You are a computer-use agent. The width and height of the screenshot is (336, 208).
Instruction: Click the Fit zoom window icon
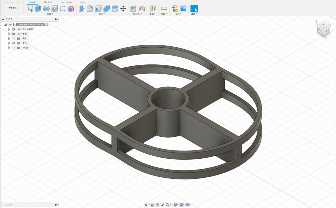click(x=167, y=205)
